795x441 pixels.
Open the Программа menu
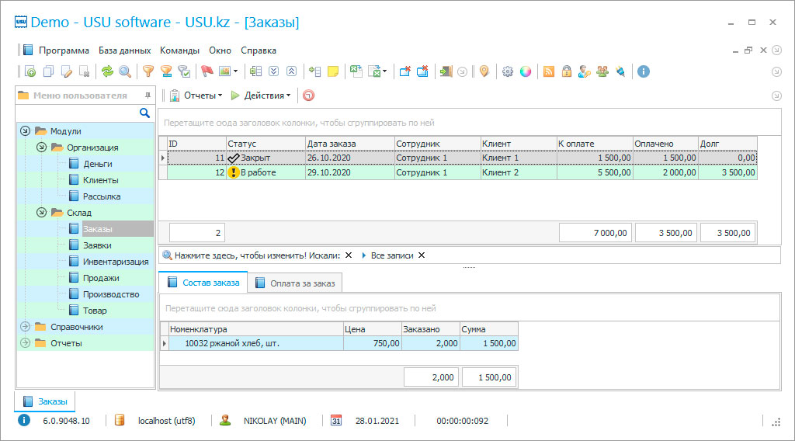tap(64, 50)
